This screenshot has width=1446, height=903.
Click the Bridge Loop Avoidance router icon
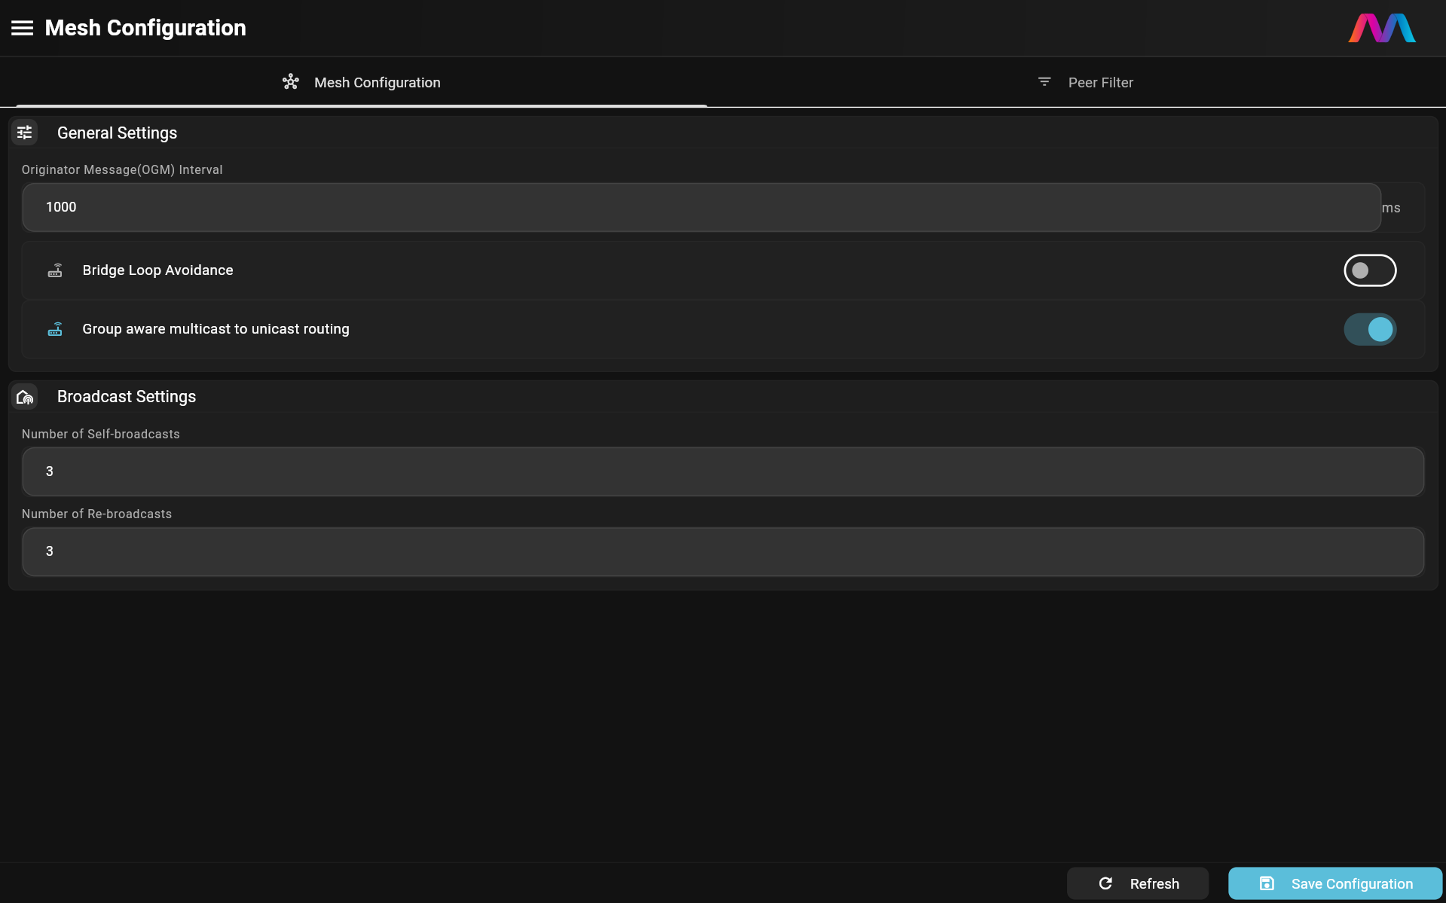tap(55, 270)
